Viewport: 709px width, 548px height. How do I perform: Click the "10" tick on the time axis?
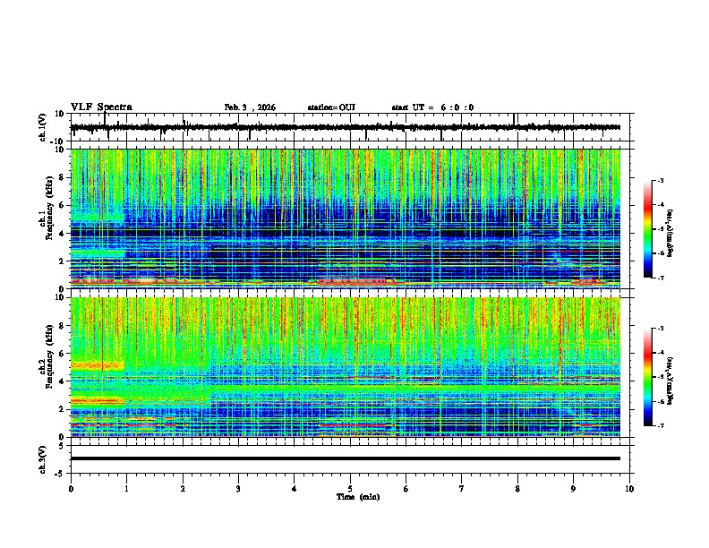629,489
